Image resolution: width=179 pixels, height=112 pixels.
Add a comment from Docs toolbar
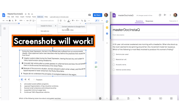tap(30, 21)
